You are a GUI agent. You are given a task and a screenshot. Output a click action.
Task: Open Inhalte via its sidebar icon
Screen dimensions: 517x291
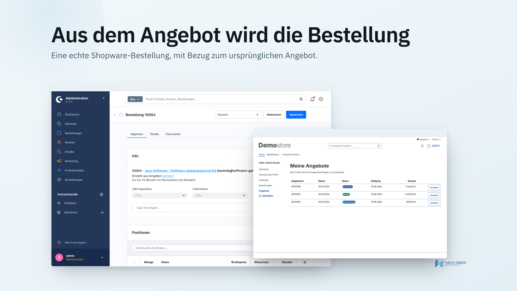[x=59, y=152]
